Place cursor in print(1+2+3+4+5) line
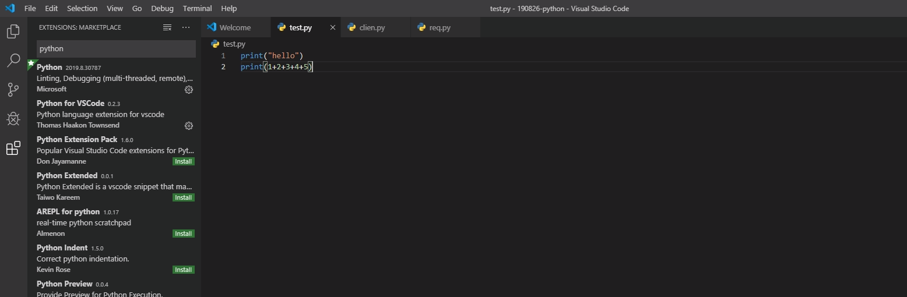This screenshot has height=297, width=907. [x=277, y=67]
